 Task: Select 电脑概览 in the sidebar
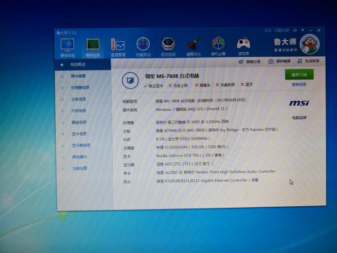[x=83, y=65]
